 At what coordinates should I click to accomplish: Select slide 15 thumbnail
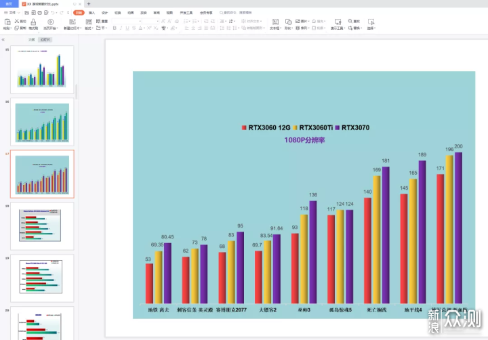click(42, 70)
